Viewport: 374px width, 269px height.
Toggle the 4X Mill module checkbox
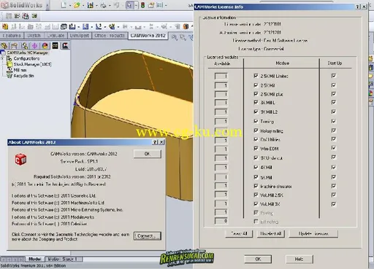[256, 167]
